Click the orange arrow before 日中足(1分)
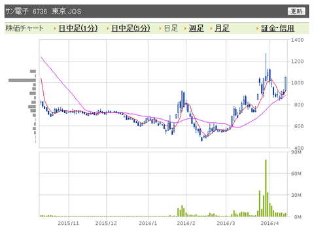The image size is (314, 238). pos(55,28)
